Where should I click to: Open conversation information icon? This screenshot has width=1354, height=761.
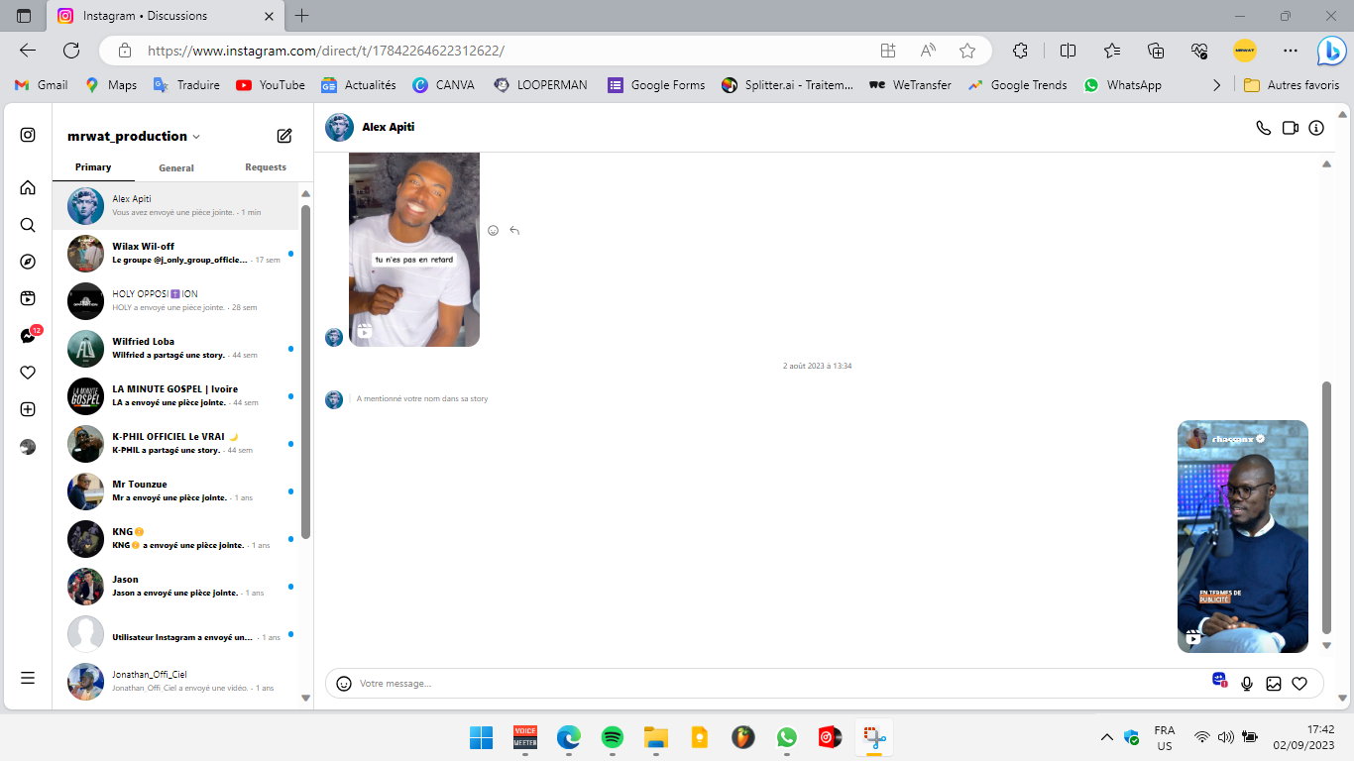tap(1316, 128)
